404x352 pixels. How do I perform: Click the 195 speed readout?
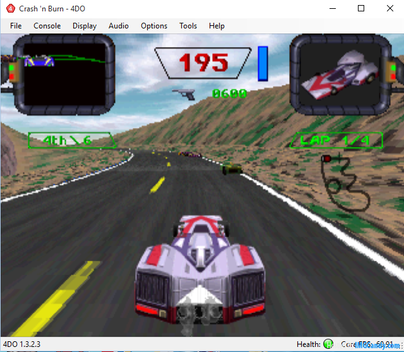[203, 63]
